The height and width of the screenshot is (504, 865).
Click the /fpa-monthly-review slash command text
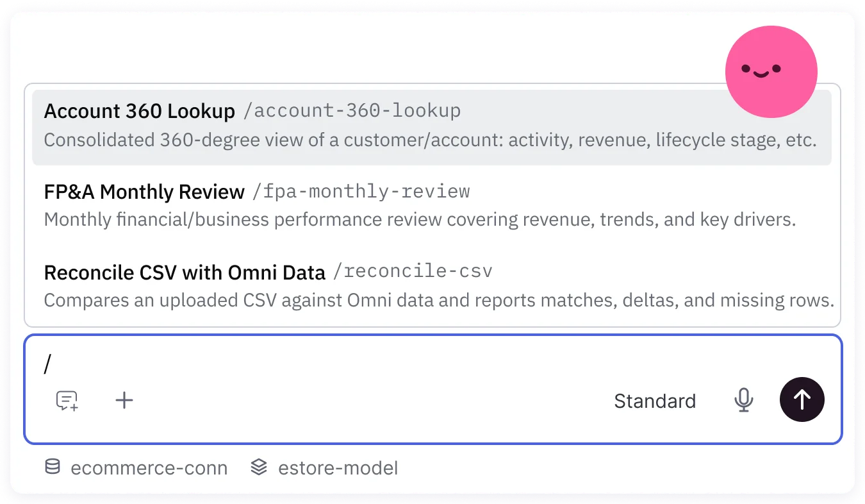pyautogui.click(x=361, y=191)
